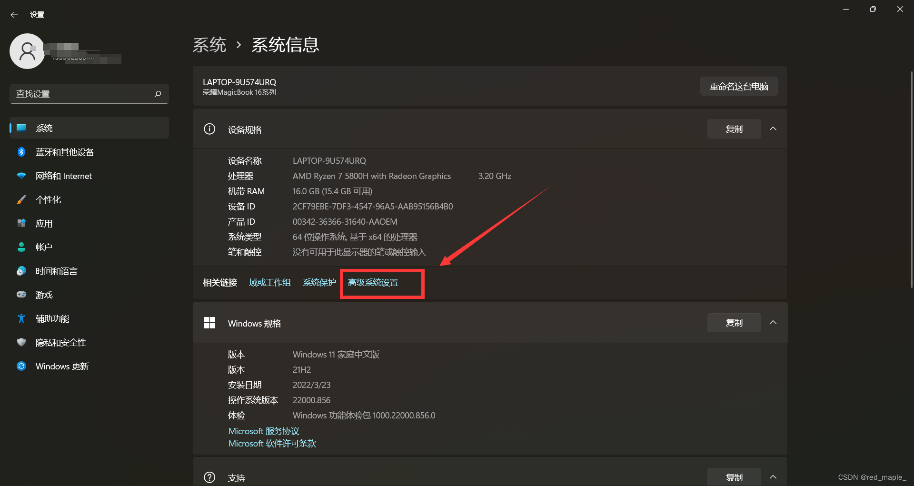This screenshot has width=914, height=486.
Task: Click the 应用 apps icon in sidebar
Action: pyautogui.click(x=21, y=223)
